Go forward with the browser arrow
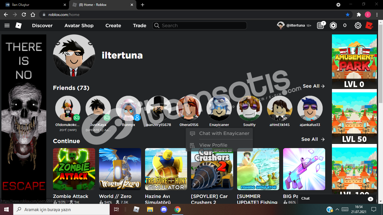 click(15, 15)
